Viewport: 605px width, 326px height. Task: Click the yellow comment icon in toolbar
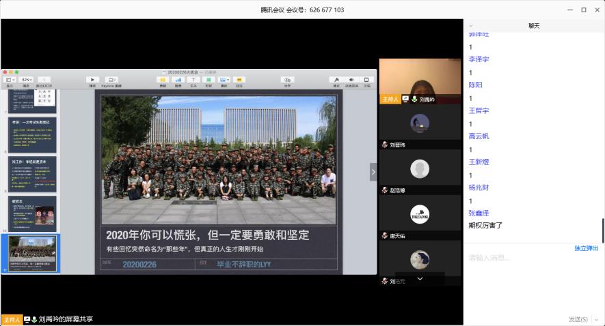(x=239, y=80)
